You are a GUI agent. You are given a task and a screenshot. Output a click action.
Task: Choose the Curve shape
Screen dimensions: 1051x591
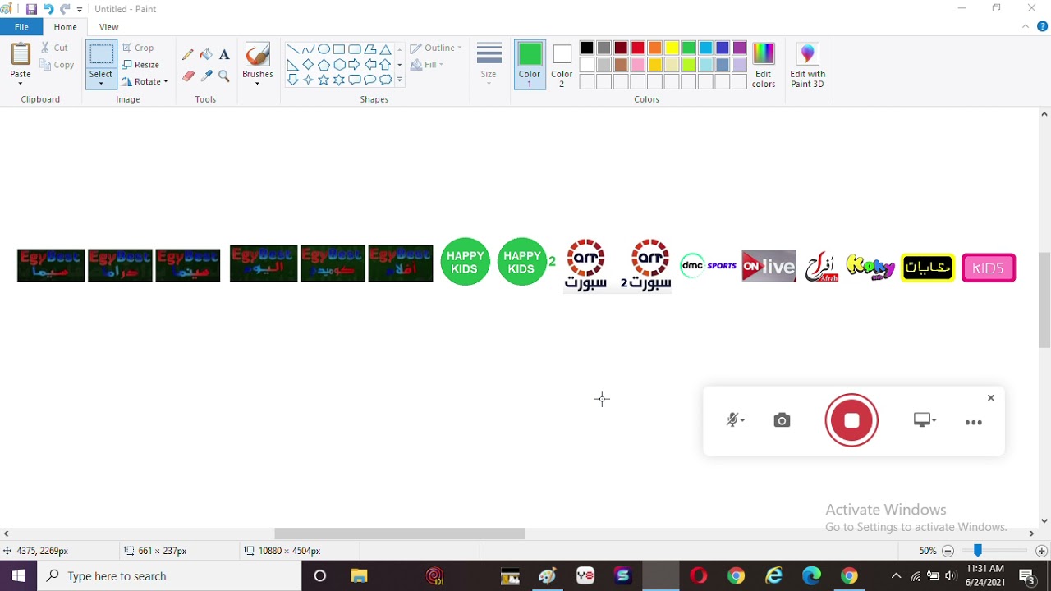pos(308,49)
